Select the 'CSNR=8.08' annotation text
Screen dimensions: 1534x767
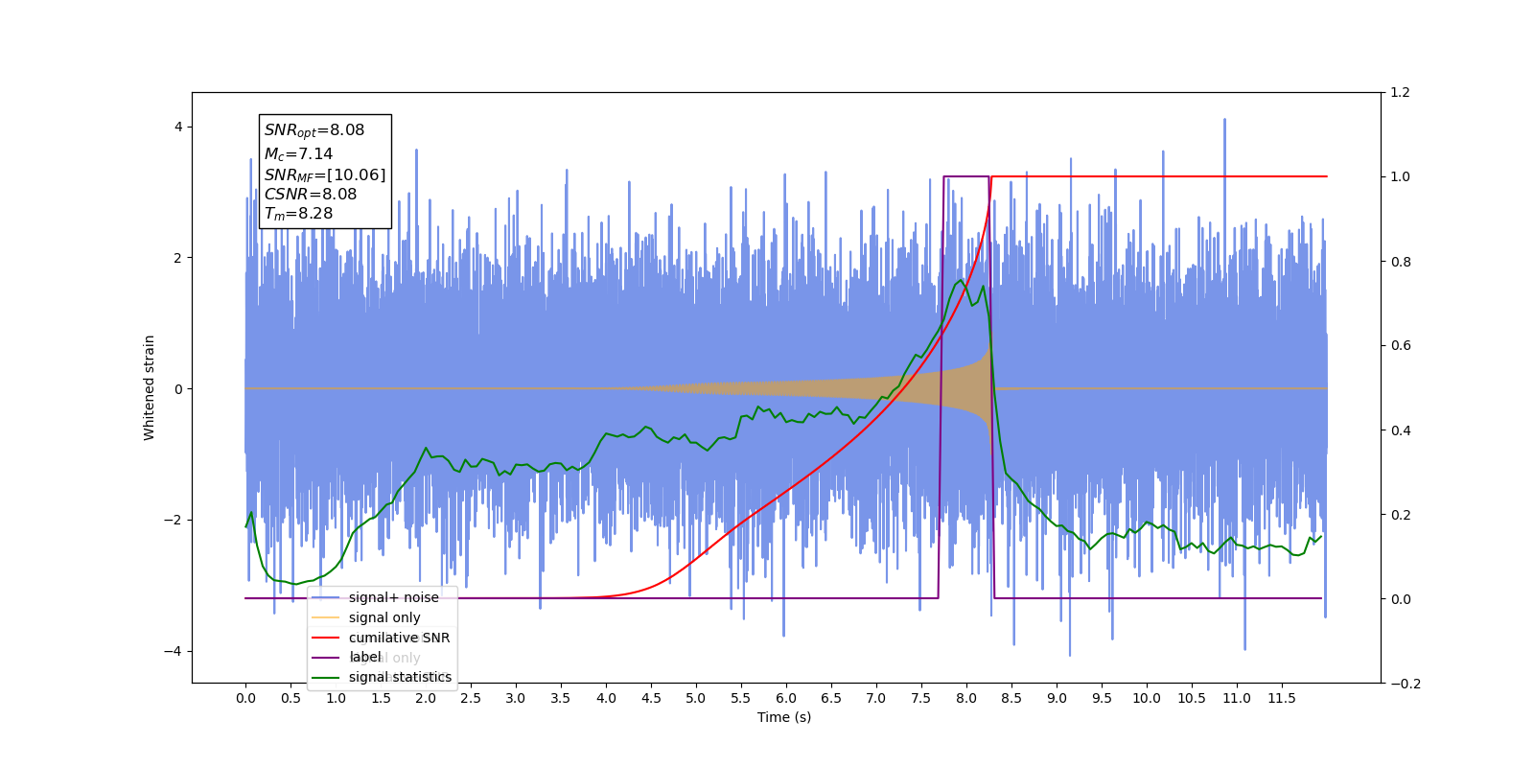pyautogui.click(x=311, y=194)
